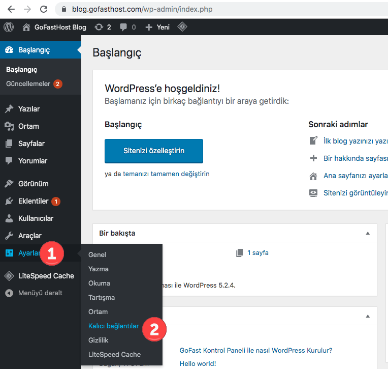Open the WordPress logo menu
The height and width of the screenshot is (369, 388).
(x=9, y=27)
